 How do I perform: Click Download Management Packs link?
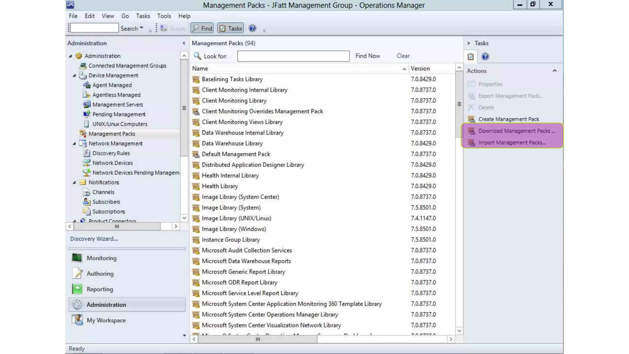coord(516,131)
